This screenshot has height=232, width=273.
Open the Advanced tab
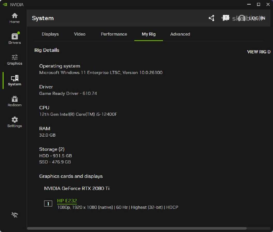click(x=180, y=34)
